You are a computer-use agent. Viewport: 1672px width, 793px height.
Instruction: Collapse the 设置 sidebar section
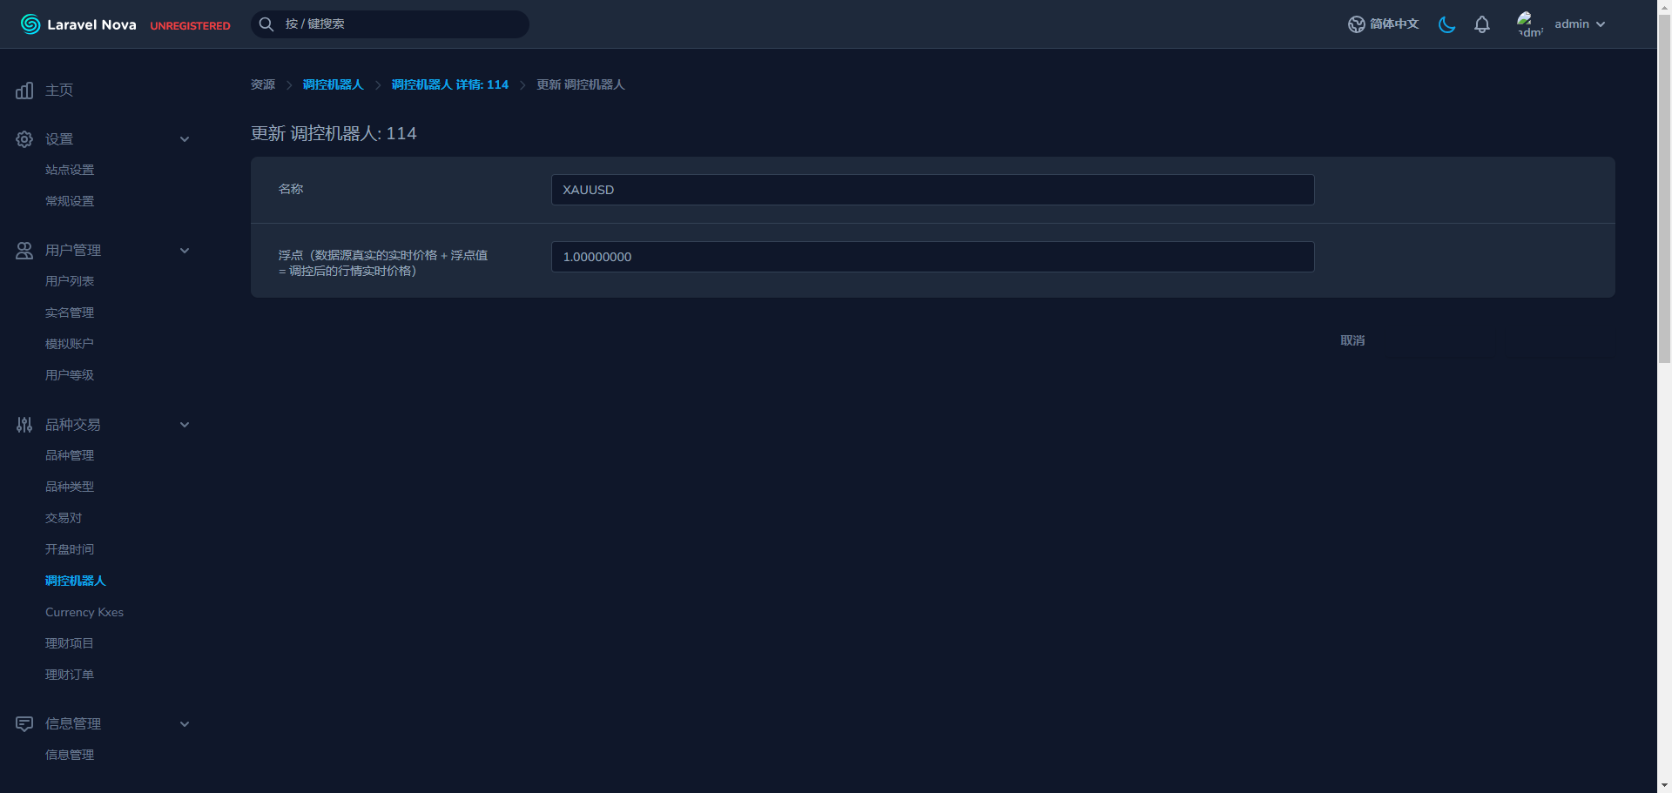(185, 139)
